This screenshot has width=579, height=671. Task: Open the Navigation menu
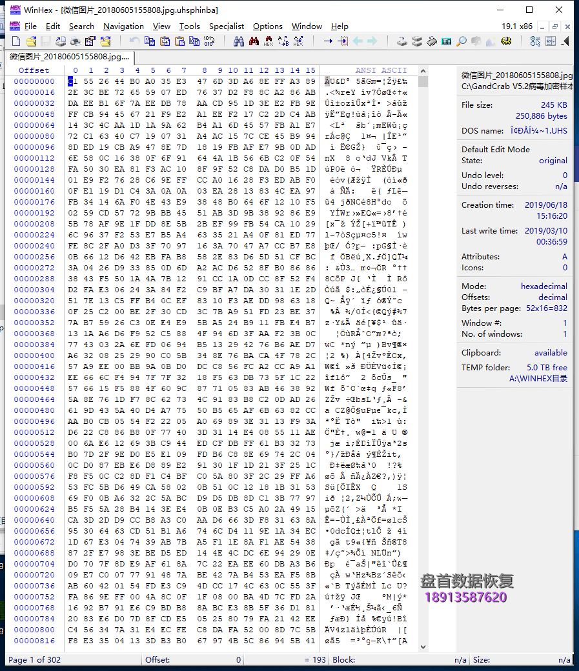coord(123,26)
